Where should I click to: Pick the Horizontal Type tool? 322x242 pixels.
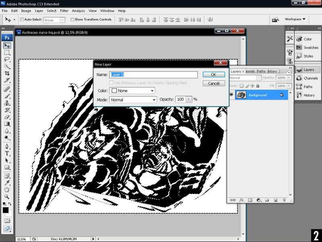click(7, 154)
